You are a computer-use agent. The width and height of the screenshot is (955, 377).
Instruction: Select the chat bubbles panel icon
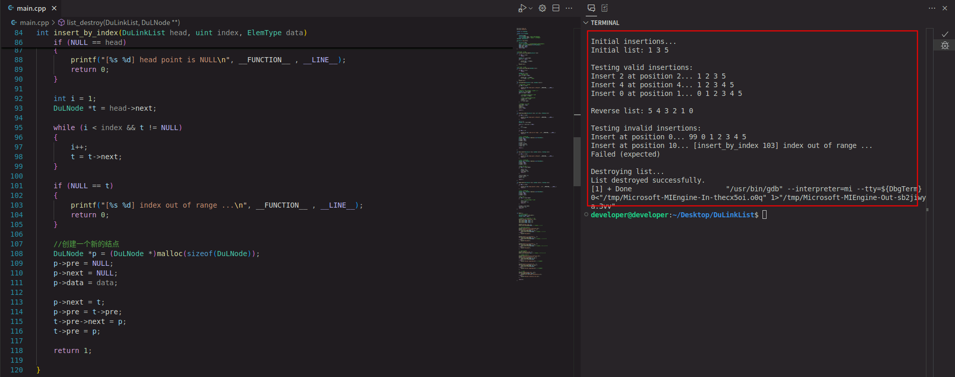591,8
